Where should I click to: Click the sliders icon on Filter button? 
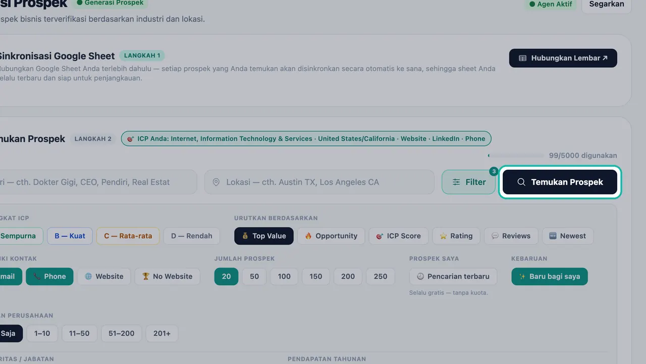[456, 182]
